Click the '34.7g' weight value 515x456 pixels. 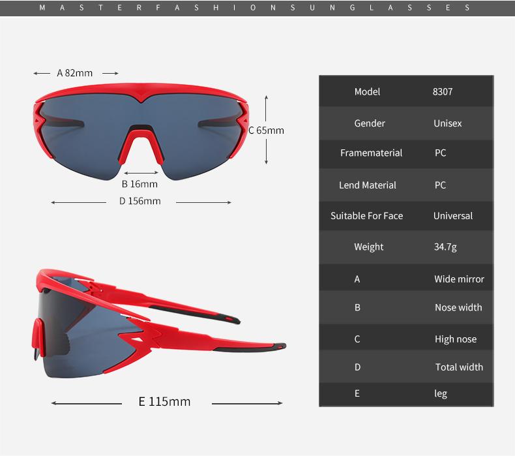point(445,247)
